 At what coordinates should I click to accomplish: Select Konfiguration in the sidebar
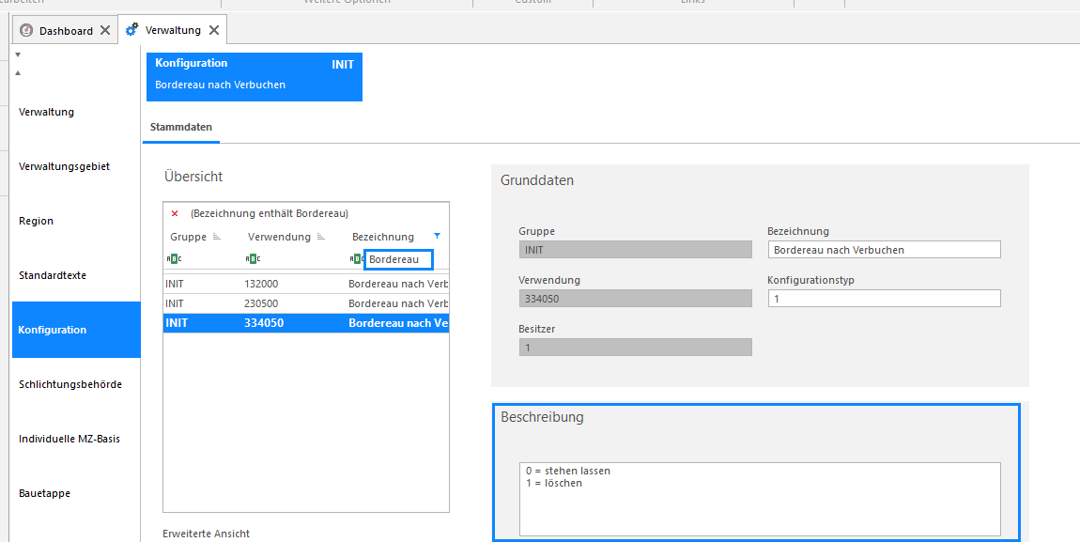point(76,329)
